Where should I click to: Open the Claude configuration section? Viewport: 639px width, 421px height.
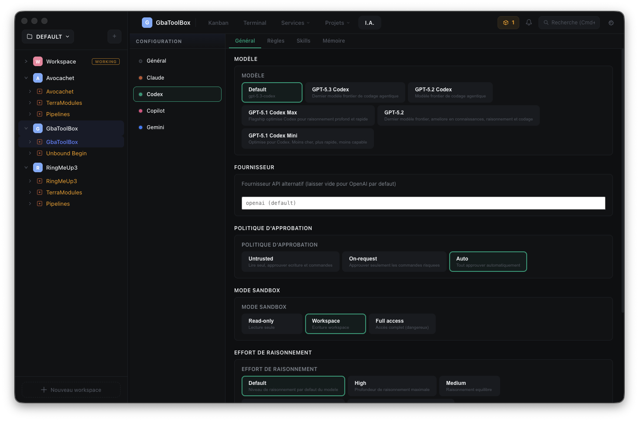(x=177, y=78)
